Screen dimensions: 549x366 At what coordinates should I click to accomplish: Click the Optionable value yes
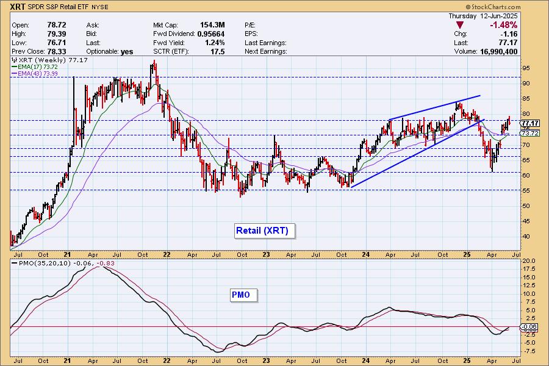click(127, 51)
